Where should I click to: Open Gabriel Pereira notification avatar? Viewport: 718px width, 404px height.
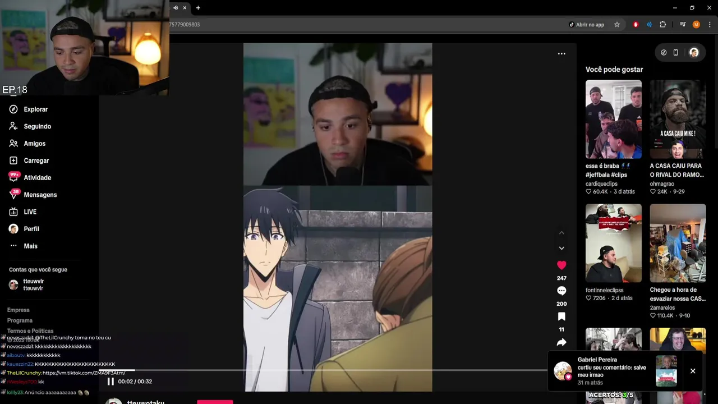(563, 371)
